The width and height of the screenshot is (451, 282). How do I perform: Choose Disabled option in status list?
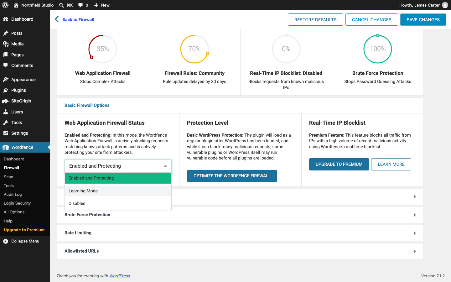118,203
